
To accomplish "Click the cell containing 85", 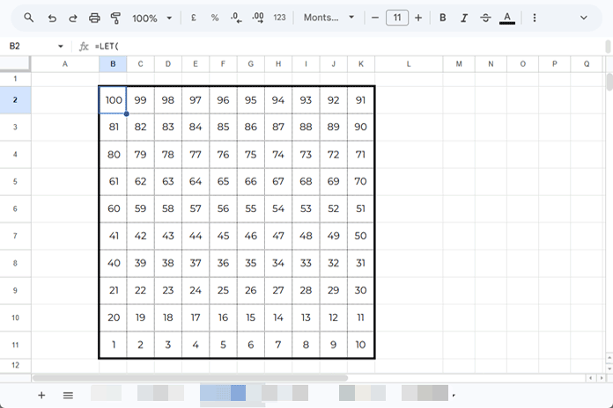I will (223, 127).
